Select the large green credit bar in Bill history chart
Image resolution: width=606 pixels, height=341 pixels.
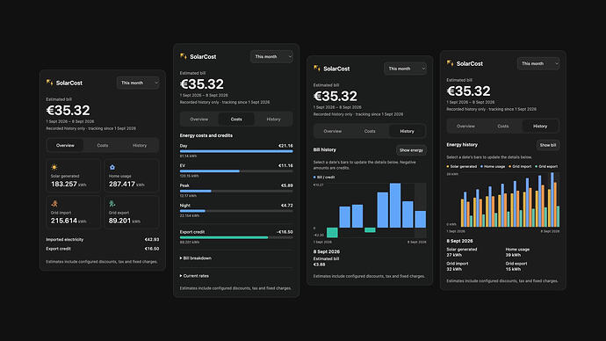click(x=332, y=232)
